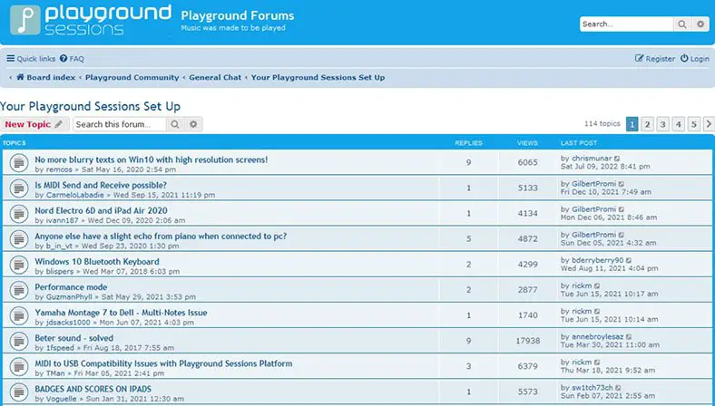
Task: Click the Playground Sessions logo
Action: (91, 20)
